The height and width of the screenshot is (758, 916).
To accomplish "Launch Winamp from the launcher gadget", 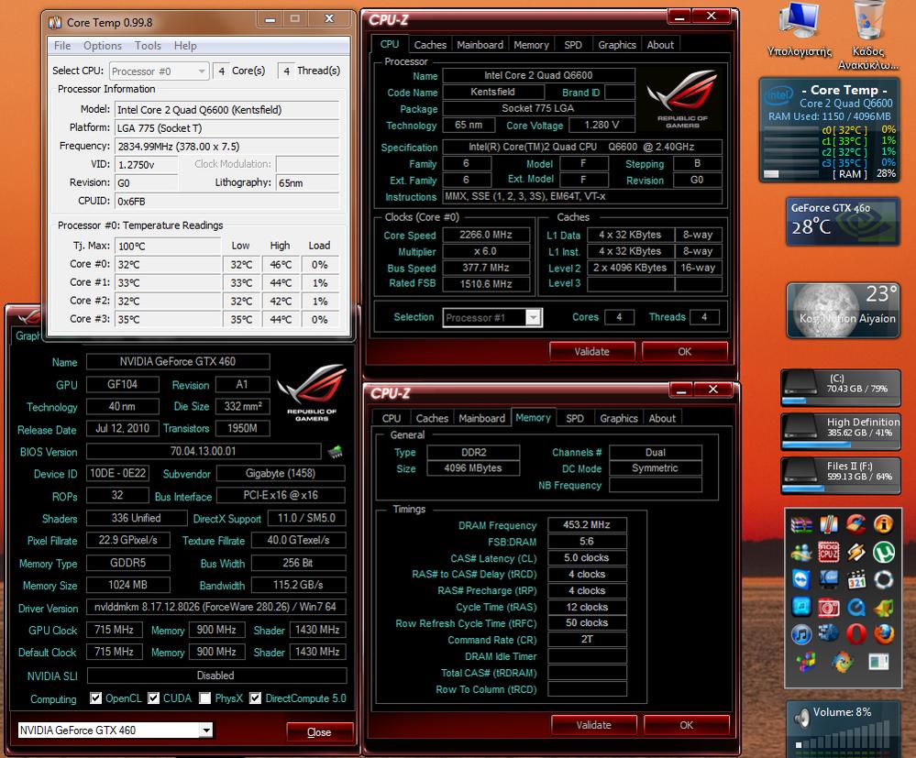I will point(855,552).
